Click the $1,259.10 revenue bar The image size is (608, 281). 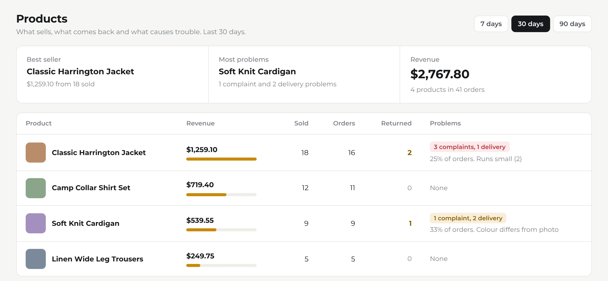[x=221, y=159]
